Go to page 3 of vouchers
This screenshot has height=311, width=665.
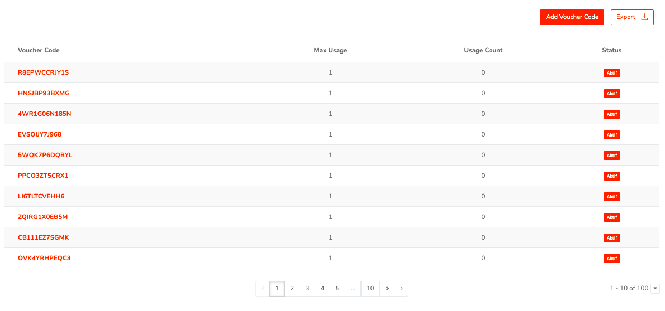point(307,289)
